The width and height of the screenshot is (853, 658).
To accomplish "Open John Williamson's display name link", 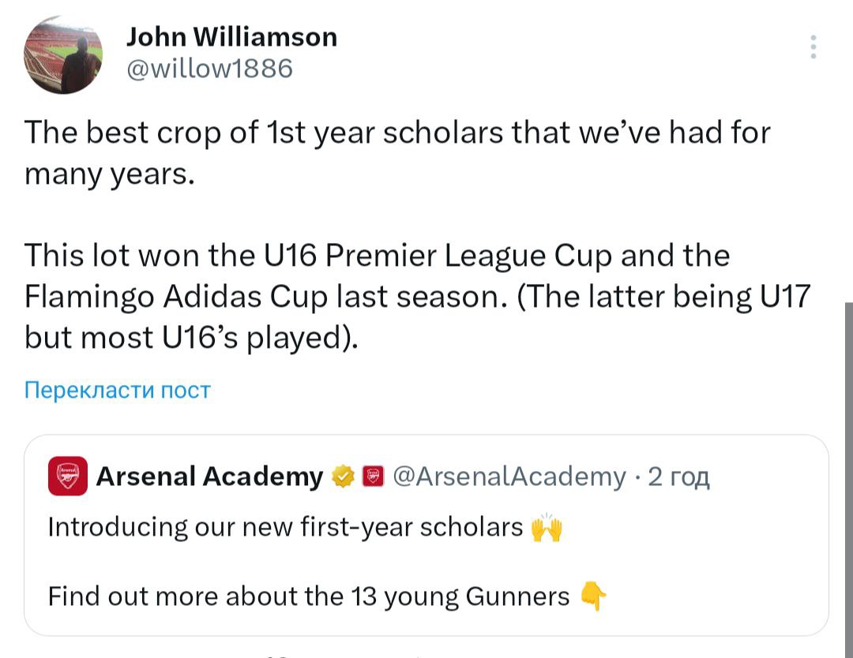I will coord(232,36).
